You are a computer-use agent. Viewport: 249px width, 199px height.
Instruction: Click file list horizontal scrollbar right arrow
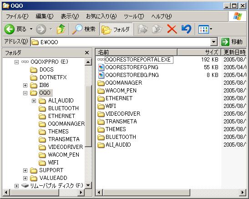point(243,193)
